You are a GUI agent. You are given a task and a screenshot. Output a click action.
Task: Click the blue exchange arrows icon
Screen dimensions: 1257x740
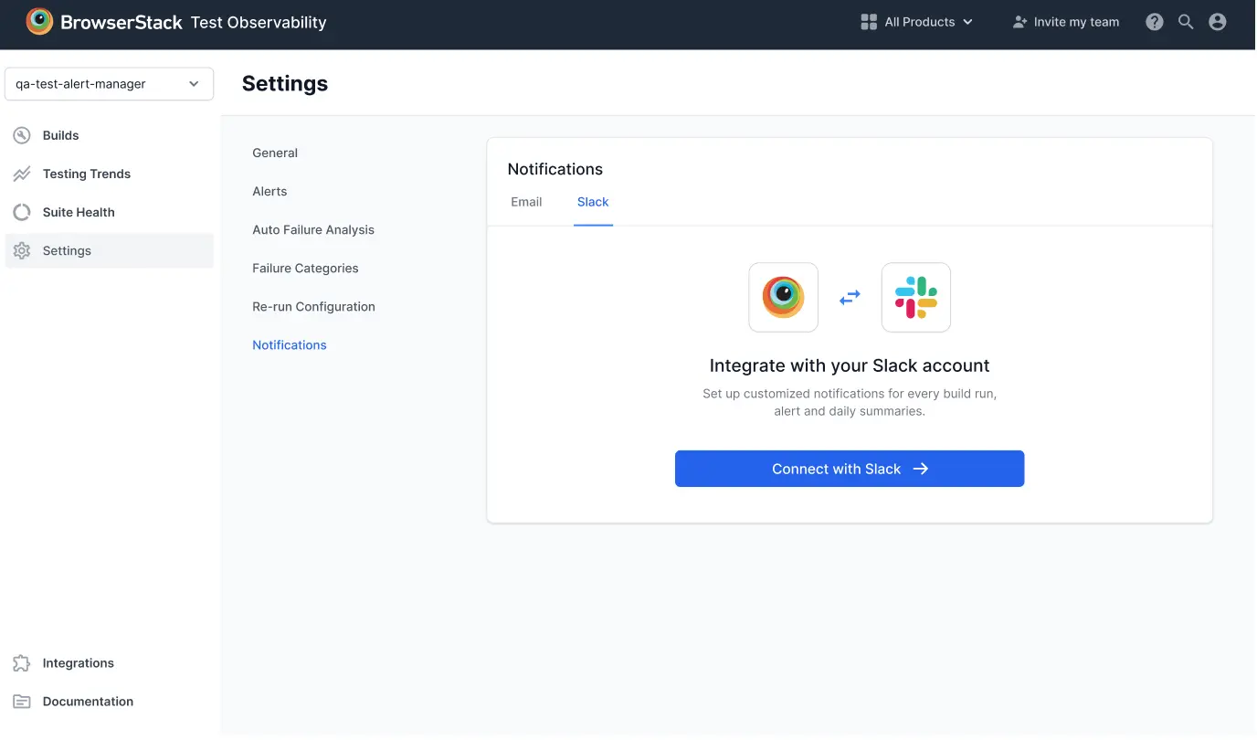coord(850,298)
